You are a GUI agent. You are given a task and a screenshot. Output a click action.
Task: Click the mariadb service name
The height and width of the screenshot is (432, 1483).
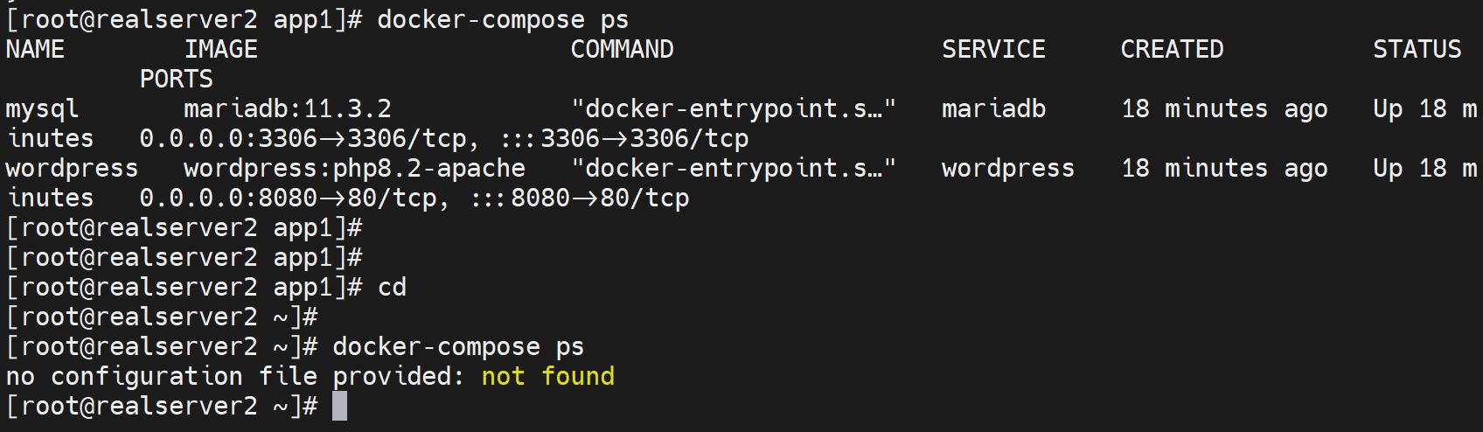tap(993, 109)
